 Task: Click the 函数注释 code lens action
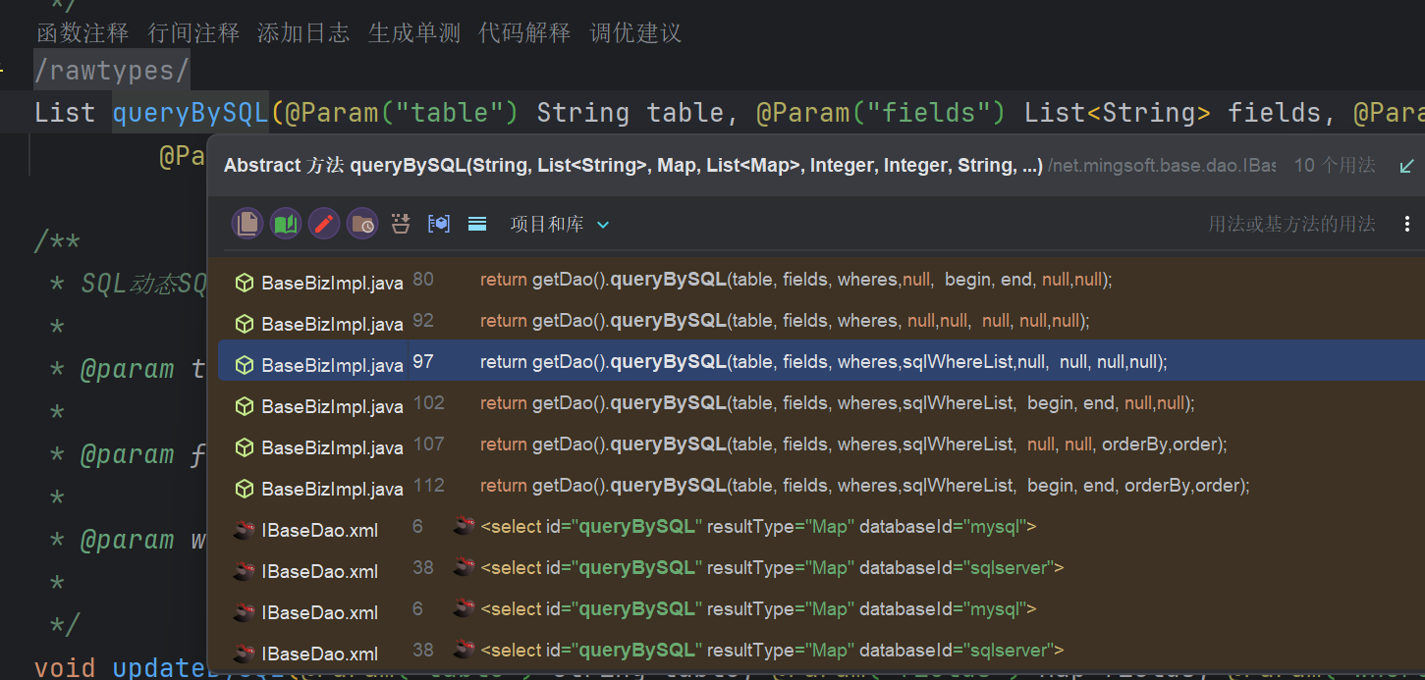pyautogui.click(x=82, y=33)
